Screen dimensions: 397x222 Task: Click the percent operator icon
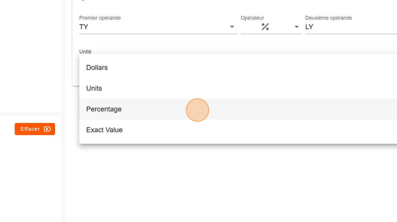click(x=265, y=27)
